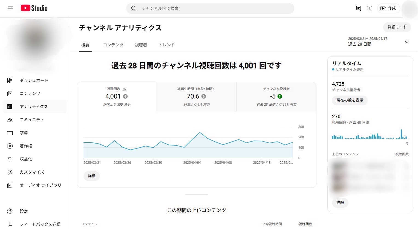Screen dimensions: 418x229
Task: Switch to the チャンネル登録者 metric card
Action: (276, 97)
